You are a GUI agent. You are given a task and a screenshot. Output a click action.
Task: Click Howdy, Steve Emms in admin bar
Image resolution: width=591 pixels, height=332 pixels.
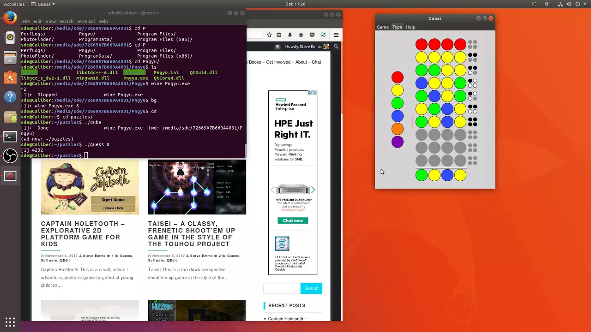coord(304,47)
